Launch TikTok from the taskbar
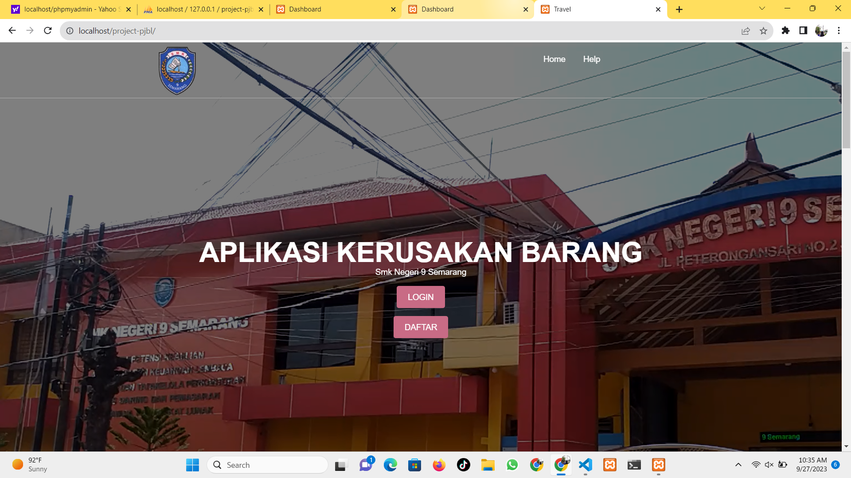 pos(463,465)
